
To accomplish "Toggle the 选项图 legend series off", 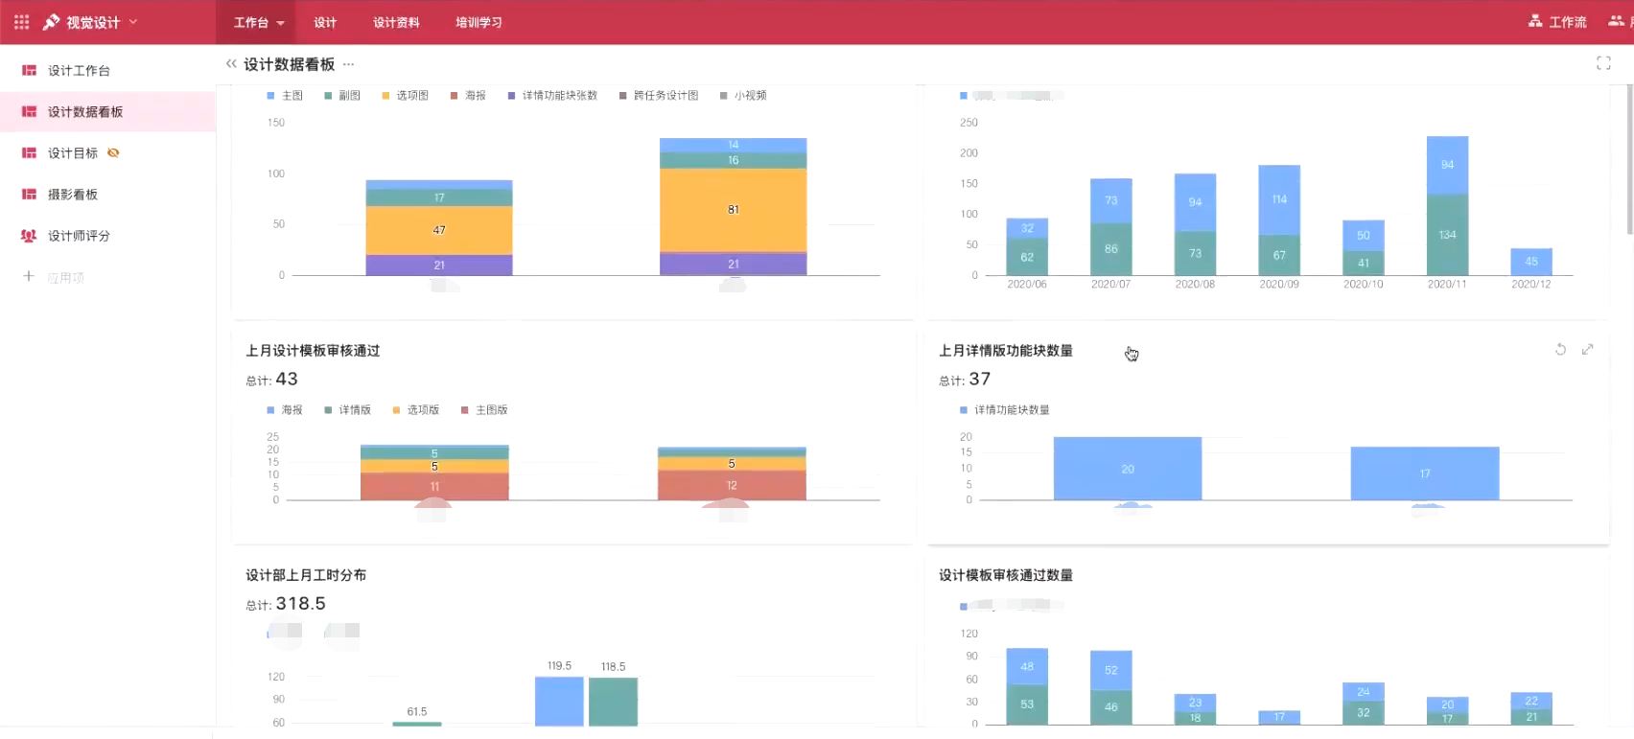I will pos(405,96).
